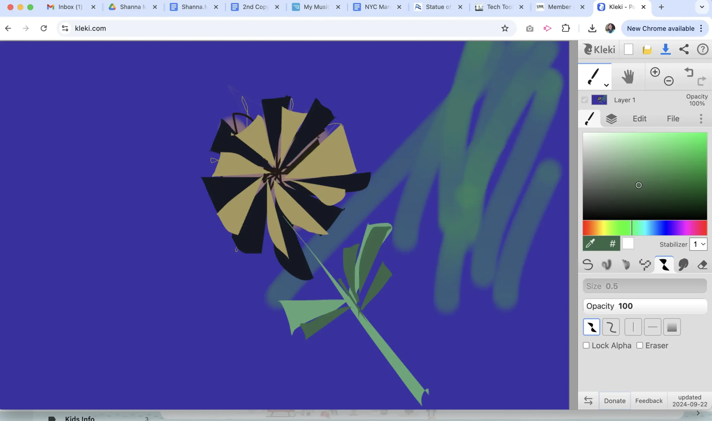Select the hand pan tool
This screenshot has height=421, width=712.
[628, 76]
